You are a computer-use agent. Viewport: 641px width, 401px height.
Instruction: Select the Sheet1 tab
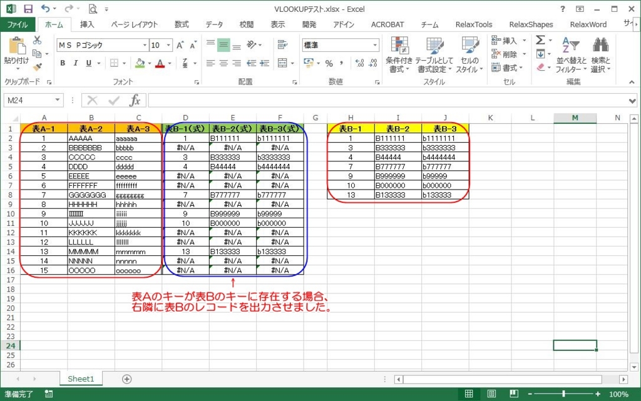tap(81, 379)
